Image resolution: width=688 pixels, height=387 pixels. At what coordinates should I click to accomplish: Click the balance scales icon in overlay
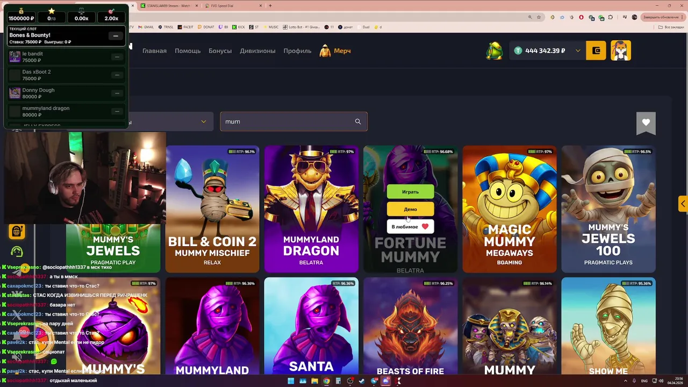(82, 11)
